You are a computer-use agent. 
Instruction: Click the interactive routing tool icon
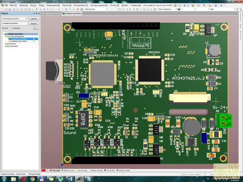(124, 9)
